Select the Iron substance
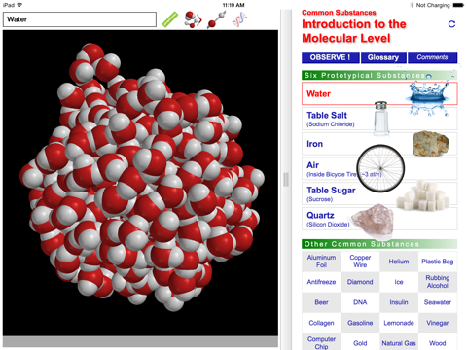This screenshot has width=467, height=350. tap(379, 144)
